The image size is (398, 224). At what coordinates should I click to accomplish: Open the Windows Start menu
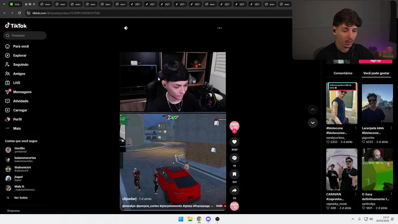pos(181,219)
